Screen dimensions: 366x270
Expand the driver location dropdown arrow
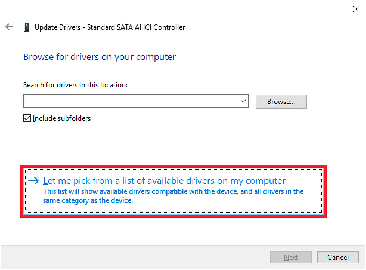(243, 101)
